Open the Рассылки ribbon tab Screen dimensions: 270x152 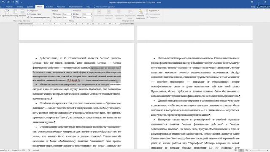click(61, 7)
